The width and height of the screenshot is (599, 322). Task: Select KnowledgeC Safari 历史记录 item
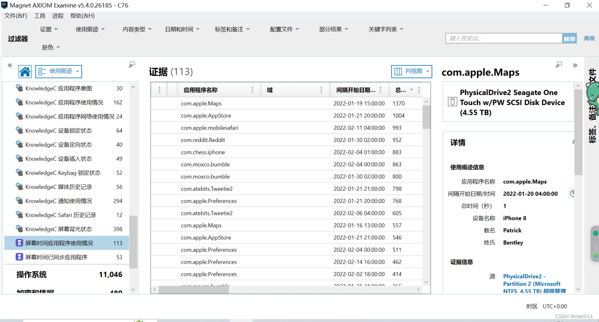[67, 215]
